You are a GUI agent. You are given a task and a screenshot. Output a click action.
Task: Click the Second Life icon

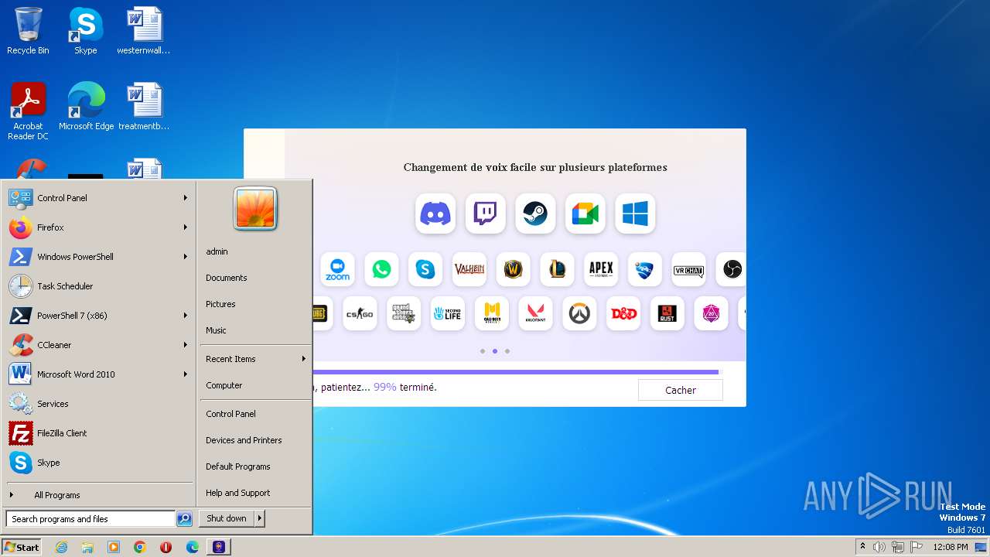(448, 313)
